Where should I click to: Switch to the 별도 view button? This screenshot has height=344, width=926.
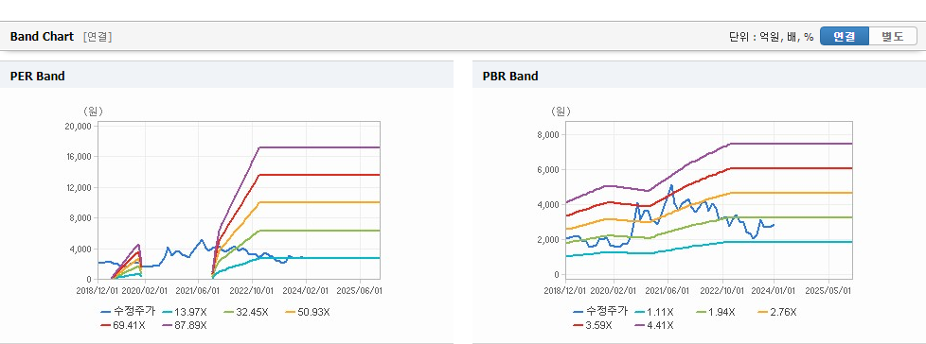click(893, 37)
